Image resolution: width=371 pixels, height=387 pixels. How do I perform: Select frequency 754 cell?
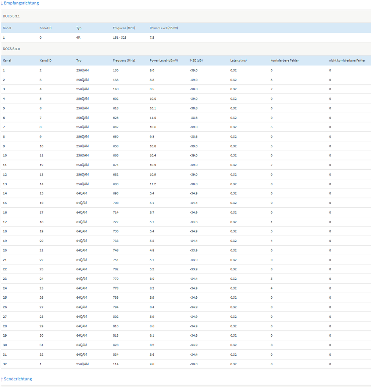[x=116, y=260]
